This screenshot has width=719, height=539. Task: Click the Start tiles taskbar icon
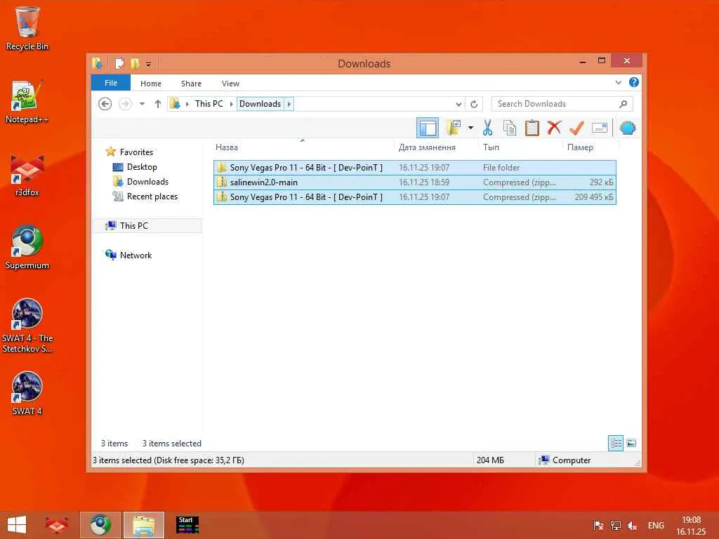coord(187,525)
